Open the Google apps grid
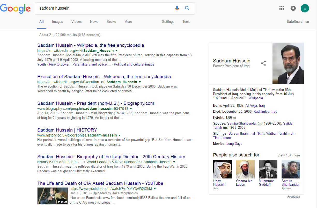The width and height of the screenshot is (317, 208). [282, 8]
